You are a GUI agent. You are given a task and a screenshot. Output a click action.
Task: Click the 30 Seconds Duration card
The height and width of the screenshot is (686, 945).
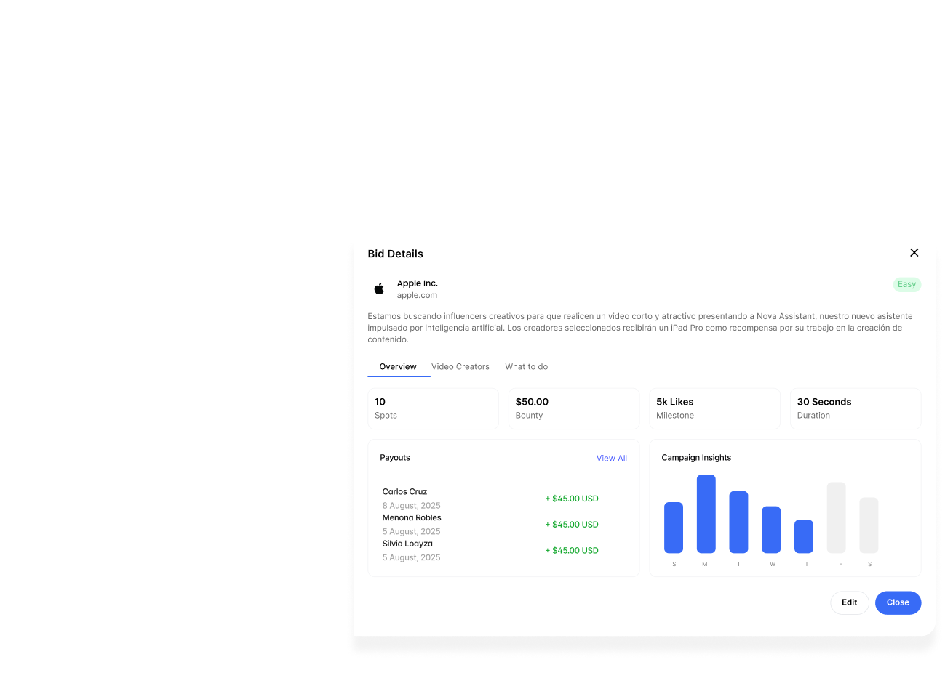coord(855,408)
